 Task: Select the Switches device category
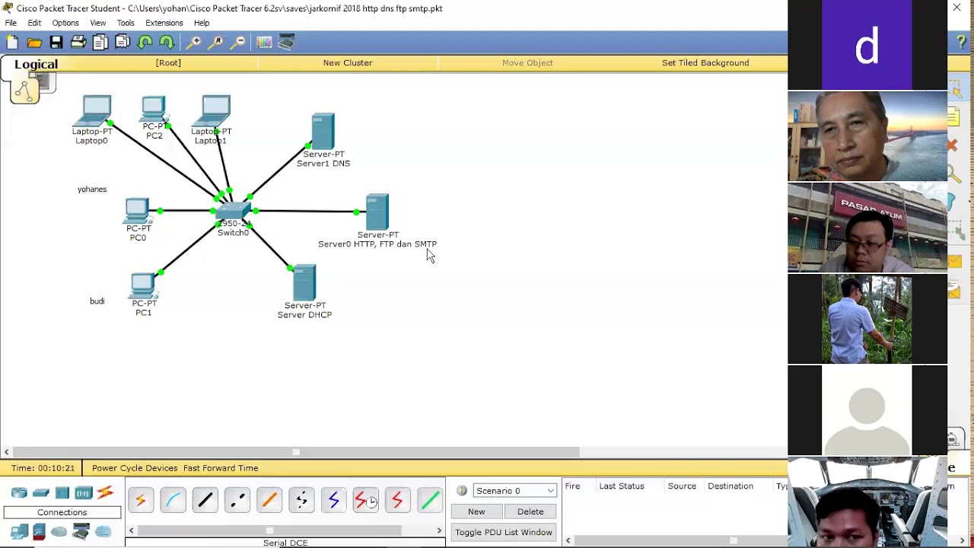(x=41, y=492)
